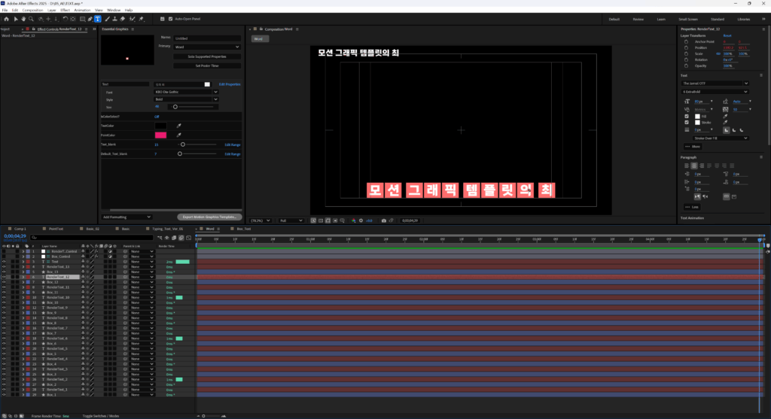
Task: Click the Edit Properties link
Action: coord(230,84)
